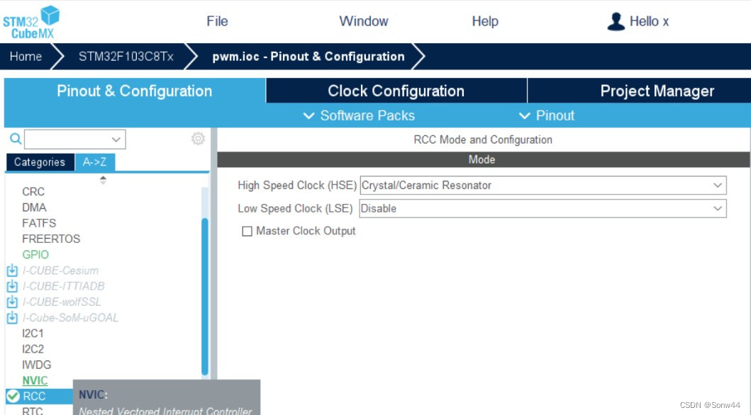
Task: Select I-Cube-SoM-uGOAL in the list
Action: [70, 318]
